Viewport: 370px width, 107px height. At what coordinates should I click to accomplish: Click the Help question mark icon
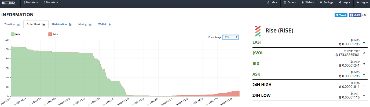340,2
